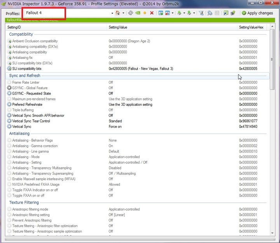Sort by the SettingID column header
This screenshot has height=243, width=280.
click(x=56, y=27)
